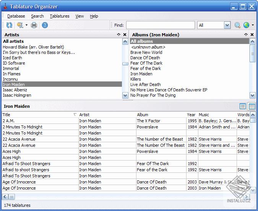Image resolution: width=258 pixels, height=211 pixels.
Task: Switch to list view icon above tablature table
Action: tap(243, 106)
